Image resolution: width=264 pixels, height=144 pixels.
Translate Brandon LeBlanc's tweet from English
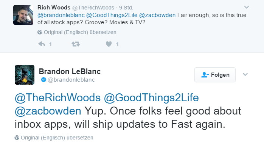pyautogui.click(x=57, y=138)
